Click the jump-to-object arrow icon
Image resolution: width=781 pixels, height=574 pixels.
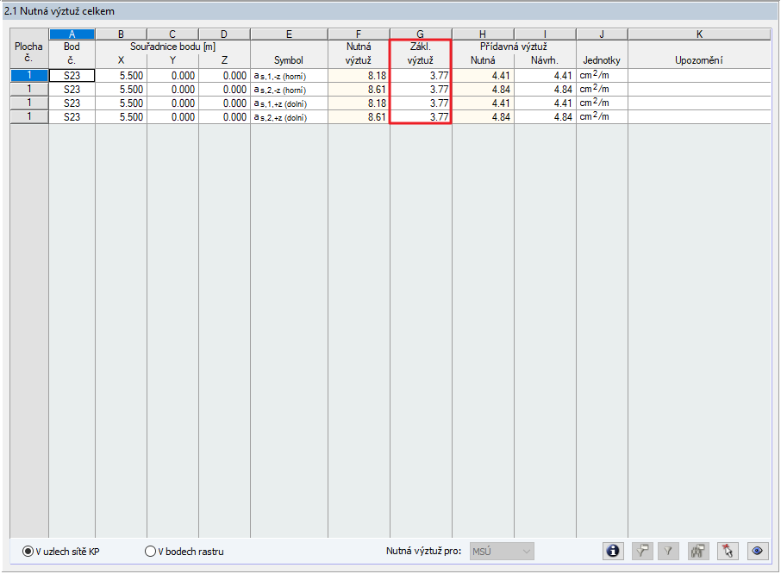coord(727,551)
